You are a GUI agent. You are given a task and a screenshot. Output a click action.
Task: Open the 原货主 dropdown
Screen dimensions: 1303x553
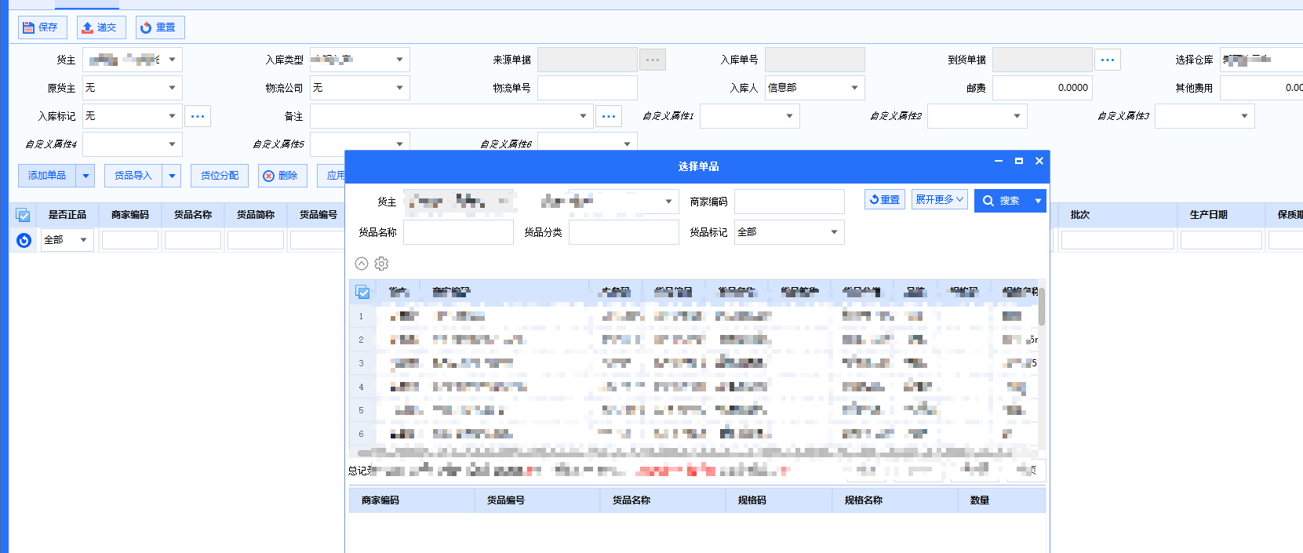pos(172,88)
